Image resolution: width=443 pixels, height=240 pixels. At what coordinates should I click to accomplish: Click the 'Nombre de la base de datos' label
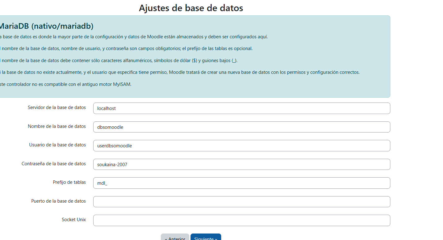click(57, 126)
